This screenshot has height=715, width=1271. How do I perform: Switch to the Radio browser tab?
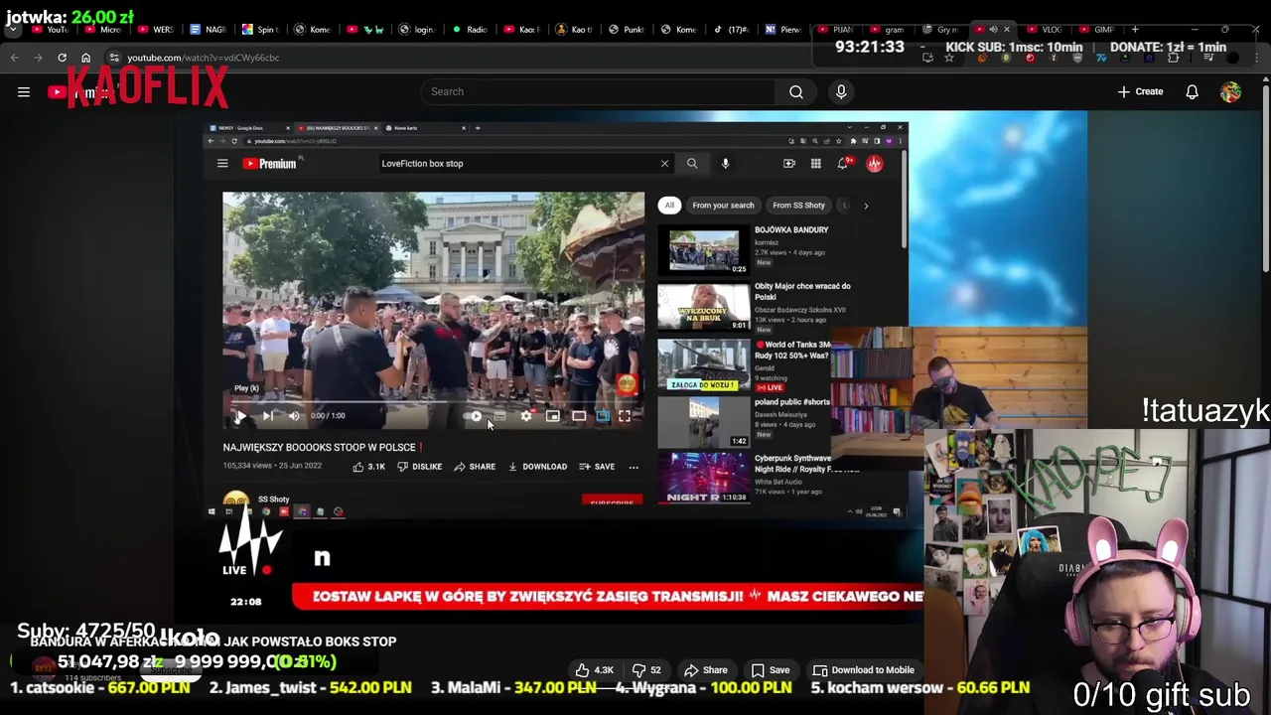click(x=470, y=30)
